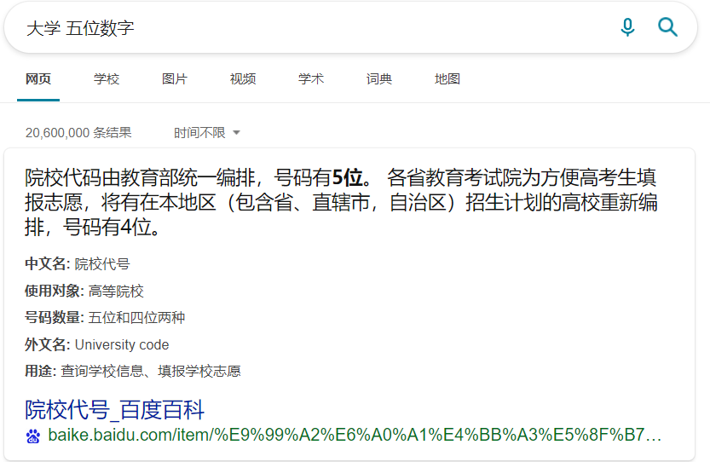
Task: Click the magnifying glass search icon
Action: click(667, 28)
